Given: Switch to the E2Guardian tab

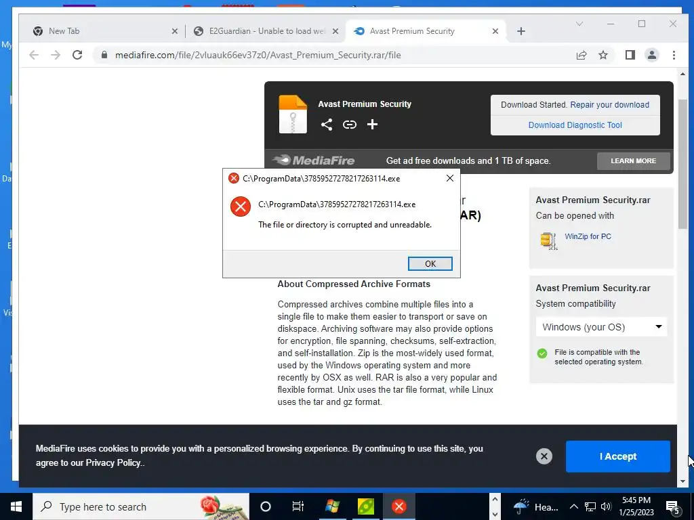Looking at the screenshot, I should tap(267, 31).
